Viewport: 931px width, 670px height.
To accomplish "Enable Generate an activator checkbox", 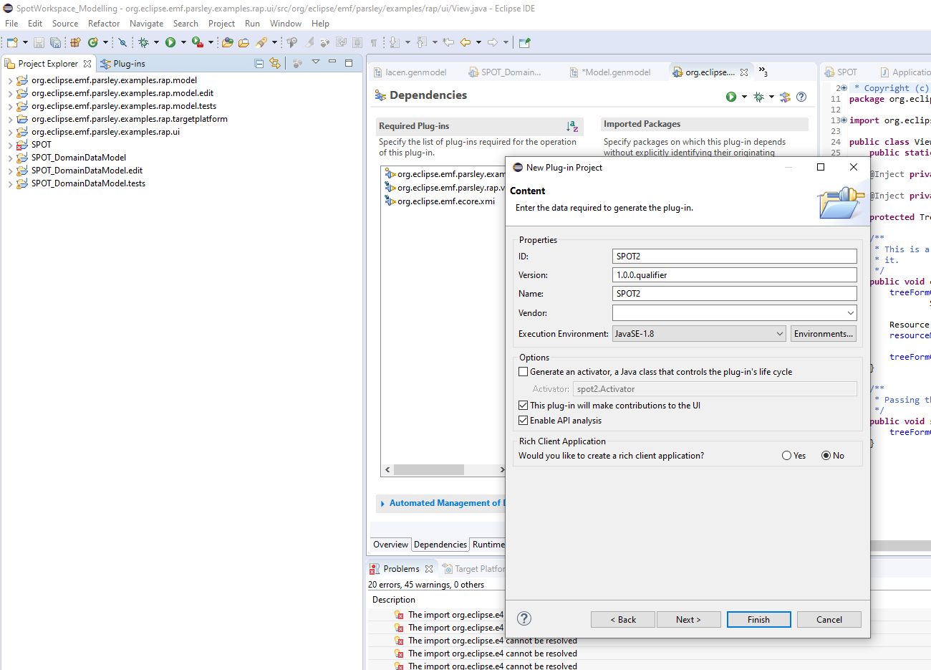I will (523, 372).
